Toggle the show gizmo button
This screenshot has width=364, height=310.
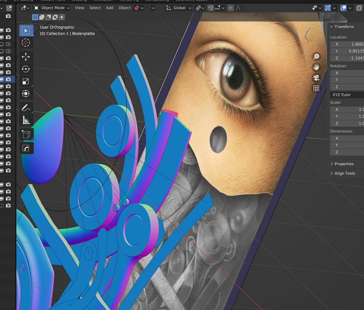coord(327,8)
